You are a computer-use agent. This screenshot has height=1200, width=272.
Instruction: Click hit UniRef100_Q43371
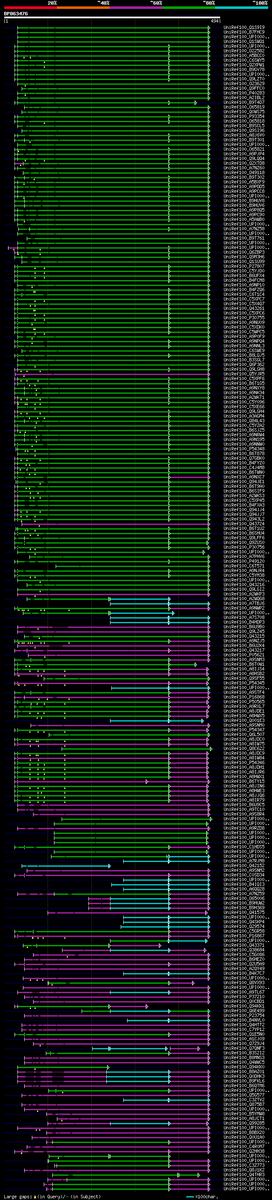click(x=244, y=945)
